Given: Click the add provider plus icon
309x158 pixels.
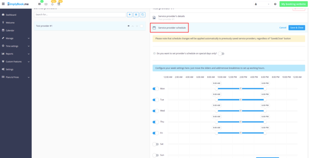Looking at the screenshot, I should [x=129, y=14].
